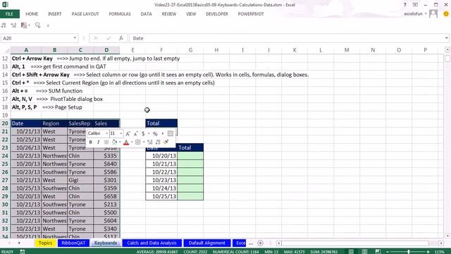The height and width of the screenshot is (254, 451).
Task: Click the Help question mark icon
Action: tap(405, 5)
